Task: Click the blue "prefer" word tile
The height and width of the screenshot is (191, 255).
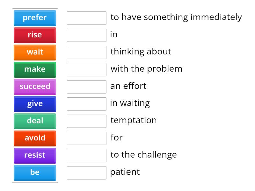Action: click(x=35, y=18)
